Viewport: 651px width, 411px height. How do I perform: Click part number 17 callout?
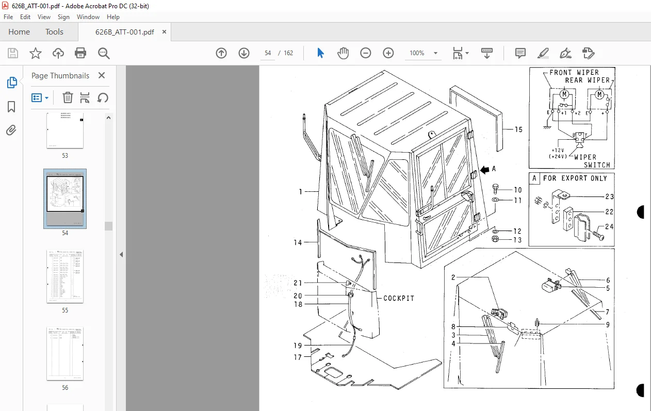pyautogui.click(x=298, y=357)
